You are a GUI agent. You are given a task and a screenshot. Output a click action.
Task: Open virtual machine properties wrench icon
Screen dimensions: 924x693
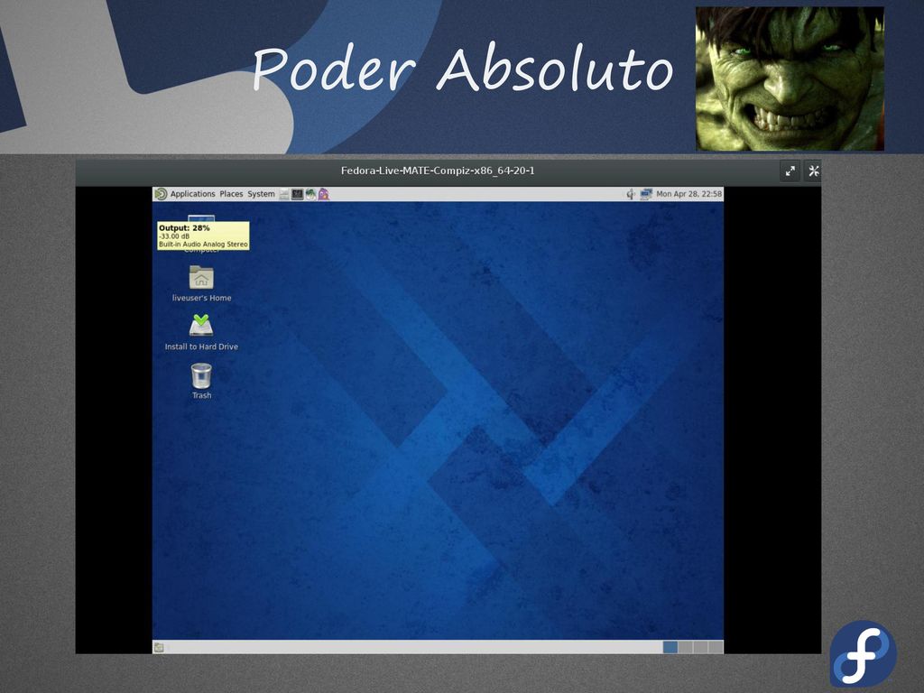click(813, 171)
